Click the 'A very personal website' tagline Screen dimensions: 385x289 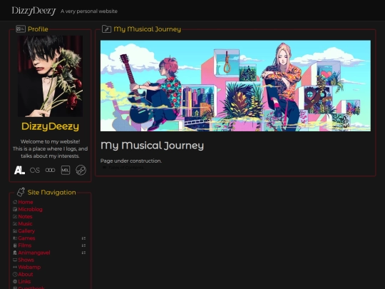coord(89,11)
